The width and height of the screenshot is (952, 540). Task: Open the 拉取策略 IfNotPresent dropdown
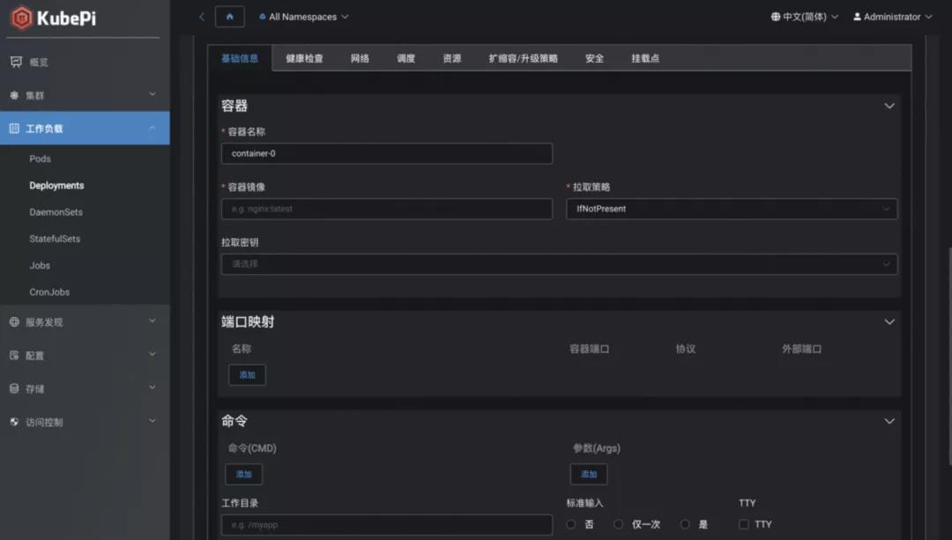pyautogui.click(x=732, y=209)
